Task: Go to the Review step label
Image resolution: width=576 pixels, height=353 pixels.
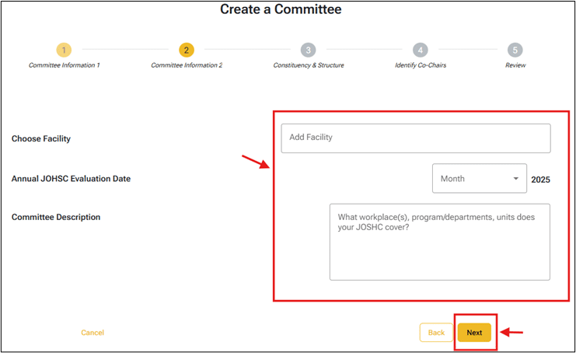Action: [515, 65]
